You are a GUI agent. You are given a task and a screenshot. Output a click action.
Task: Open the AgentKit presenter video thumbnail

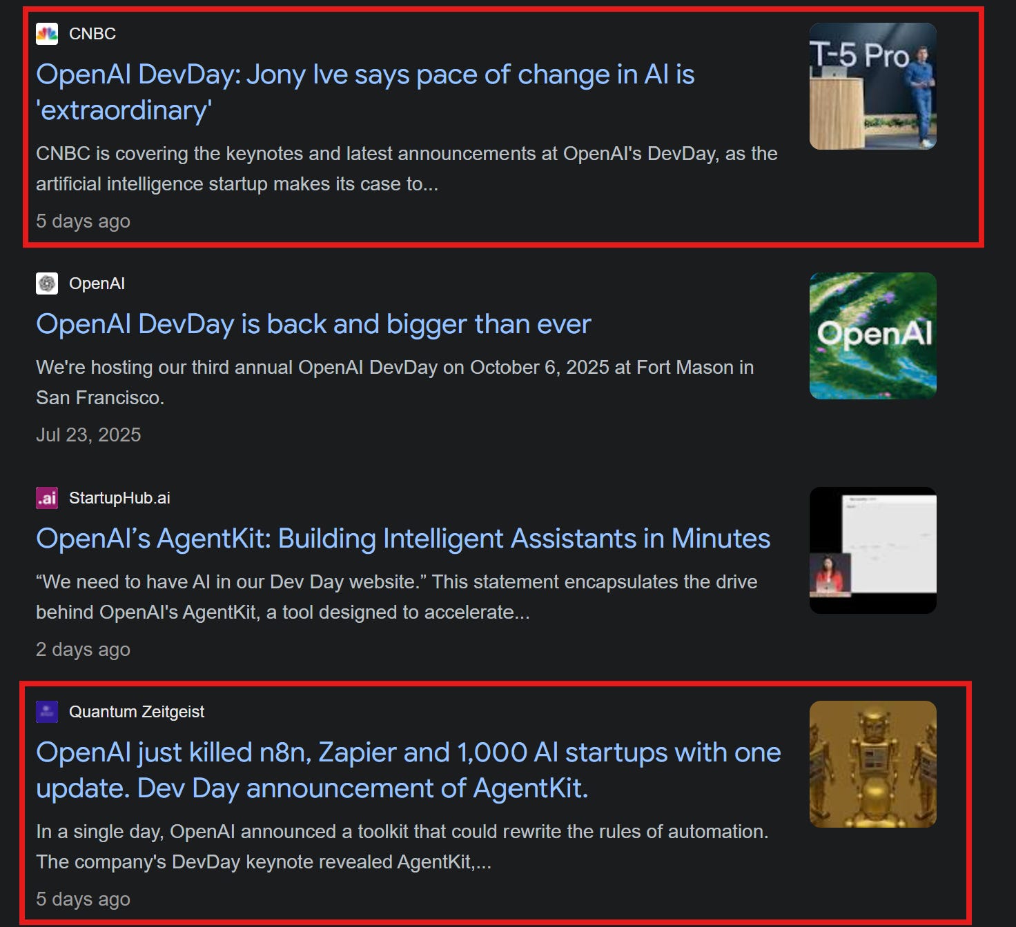tap(872, 550)
